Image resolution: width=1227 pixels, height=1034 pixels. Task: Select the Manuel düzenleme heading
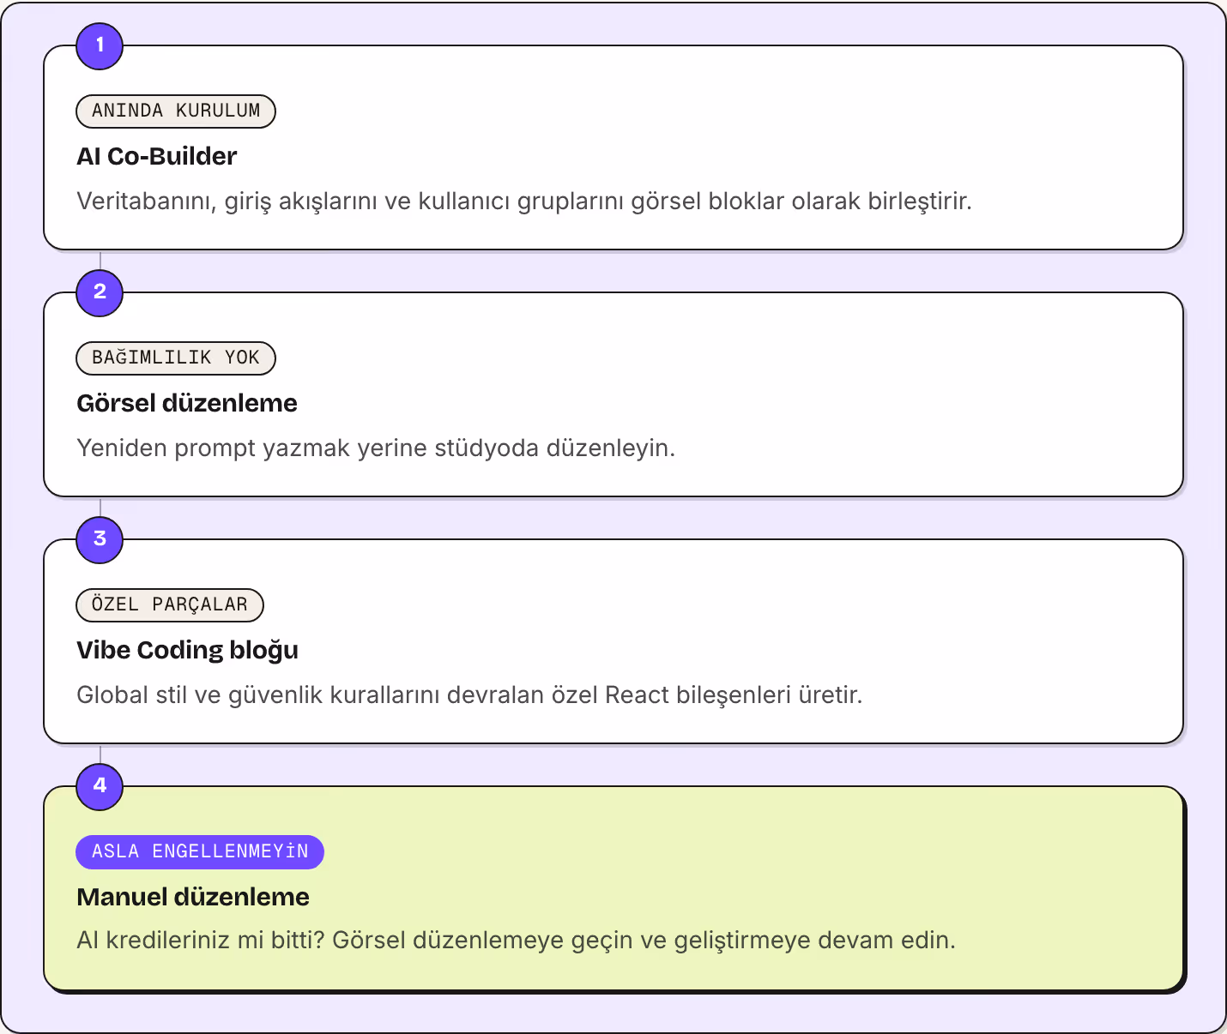(x=193, y=897)
